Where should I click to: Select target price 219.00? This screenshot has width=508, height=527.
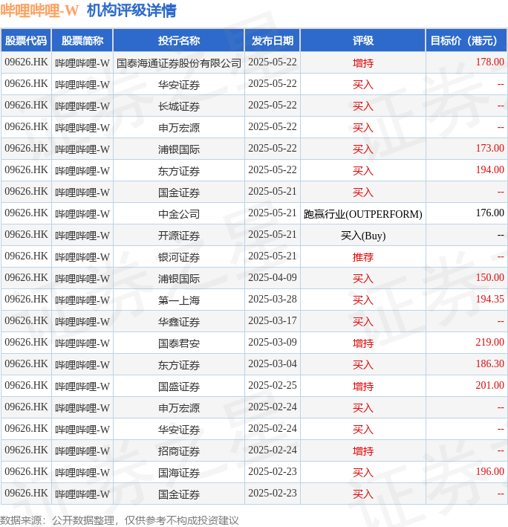tap(490, 342)
